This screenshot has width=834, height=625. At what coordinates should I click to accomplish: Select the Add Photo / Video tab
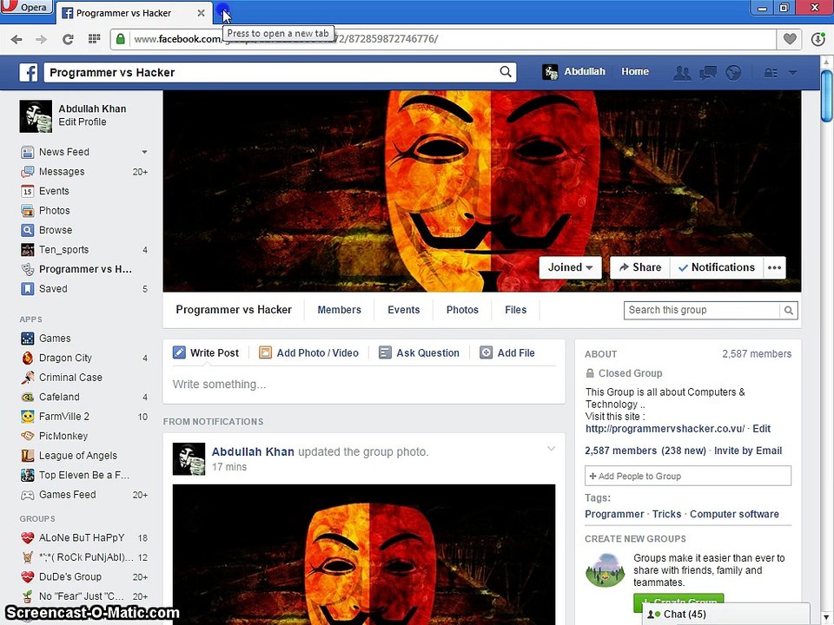[308, 353]
